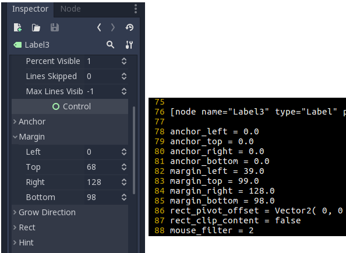The image size is (346, 253).
Task: Switch to the Node tab
Action: pos(70,9)
